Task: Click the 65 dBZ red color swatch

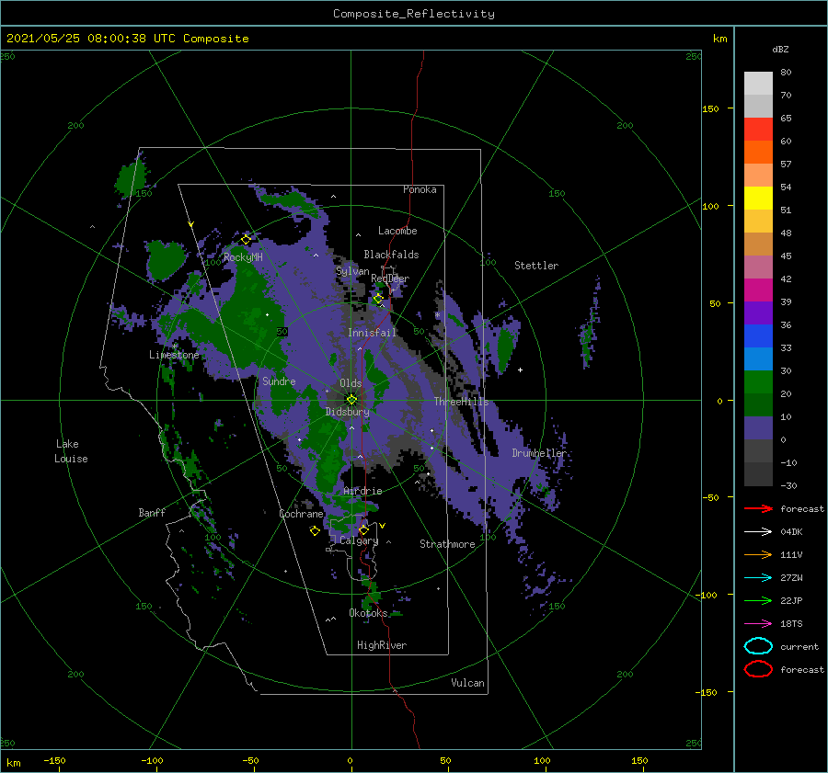Action: click(x=758, y=129)
